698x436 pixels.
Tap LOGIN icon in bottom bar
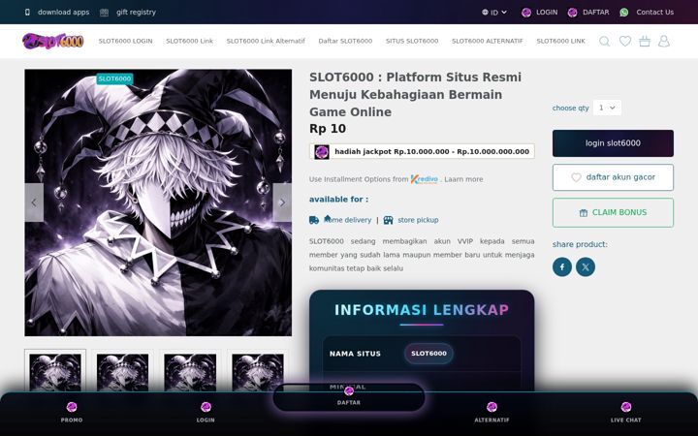click(x=206, y=407)
